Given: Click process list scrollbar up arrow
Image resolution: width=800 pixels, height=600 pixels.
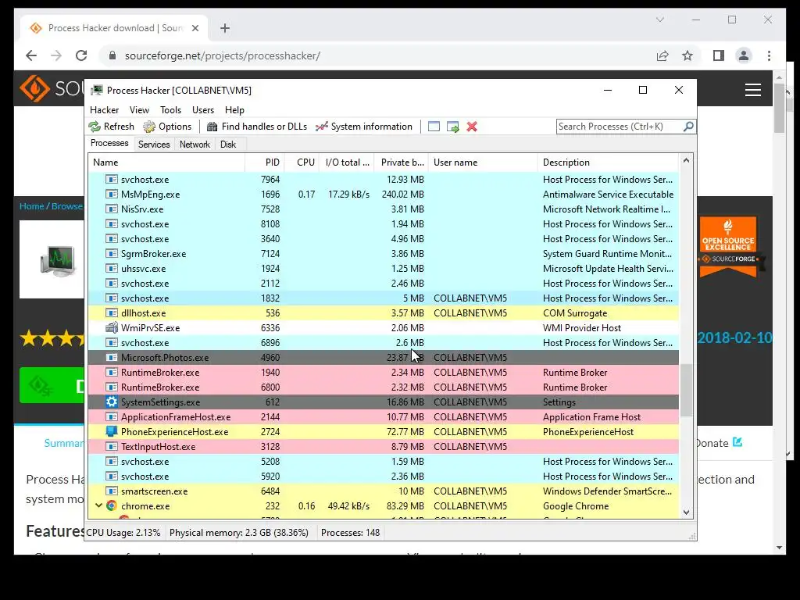Looking at the screenshot, I should click(686, 161).
